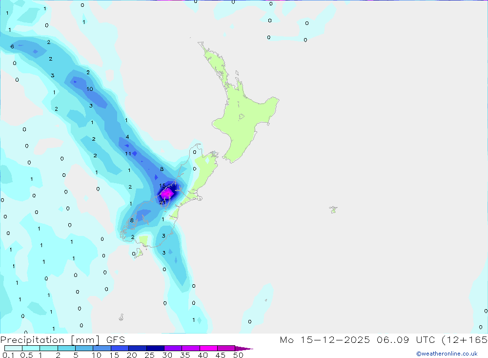Click the forecast offset text '(12+165'
Screen dimensions: 488x358
tap(465, 340)
